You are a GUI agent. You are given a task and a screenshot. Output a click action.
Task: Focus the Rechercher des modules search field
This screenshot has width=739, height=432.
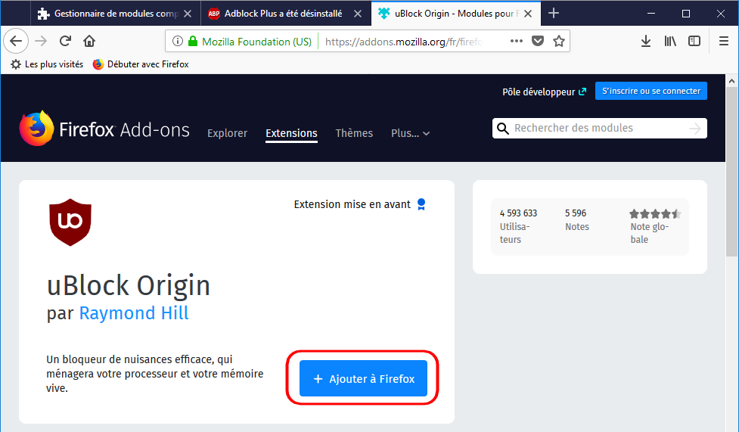point(600,129)
